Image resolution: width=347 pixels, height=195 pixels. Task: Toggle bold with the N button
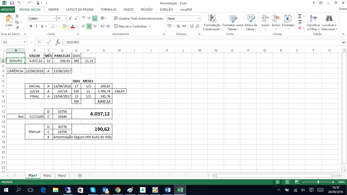point(31,26)
